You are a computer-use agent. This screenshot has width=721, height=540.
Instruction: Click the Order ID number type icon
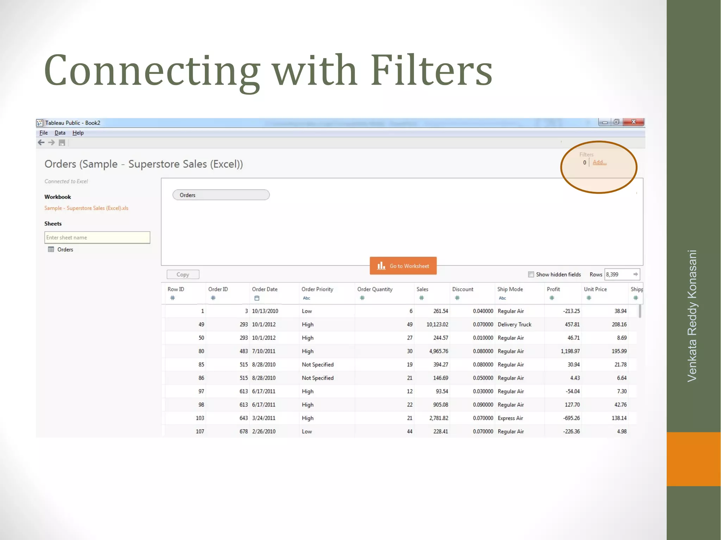[x=213, y=298]
